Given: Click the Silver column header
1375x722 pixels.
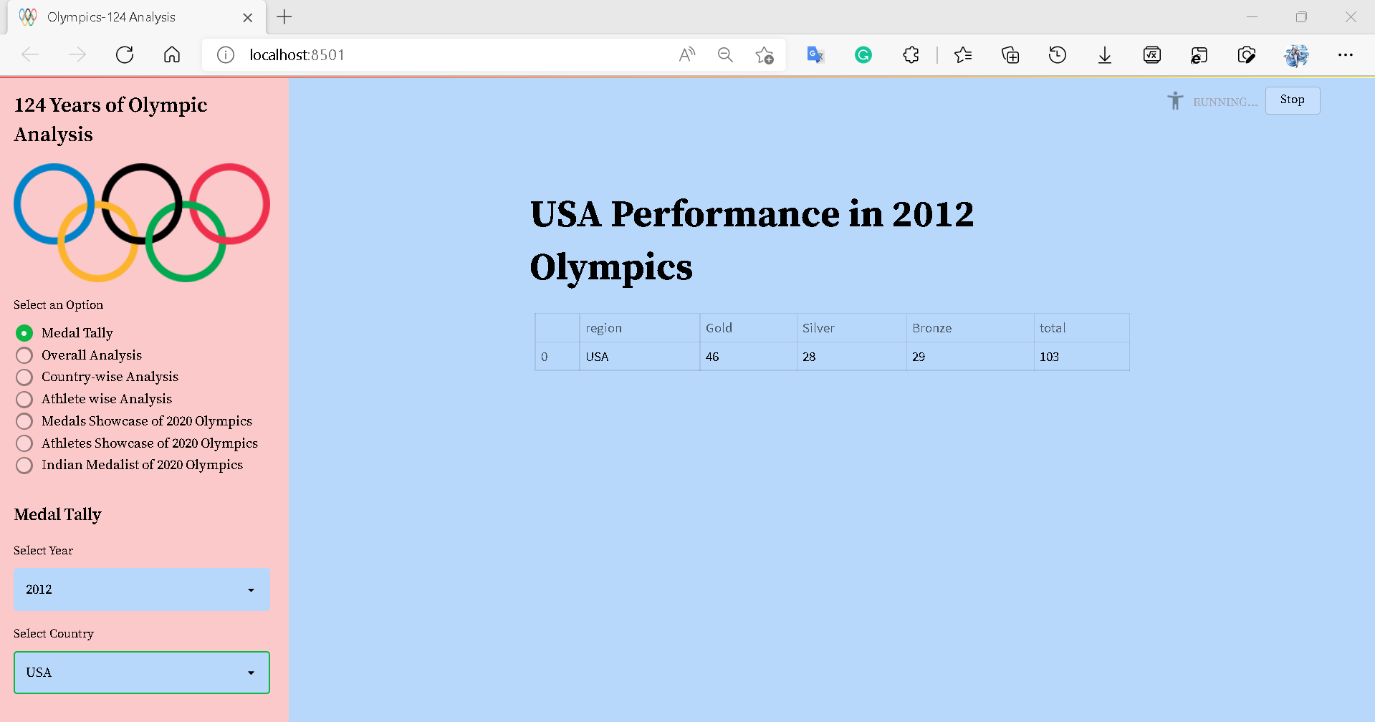Looking at the screenshot, I should [851, 328].
